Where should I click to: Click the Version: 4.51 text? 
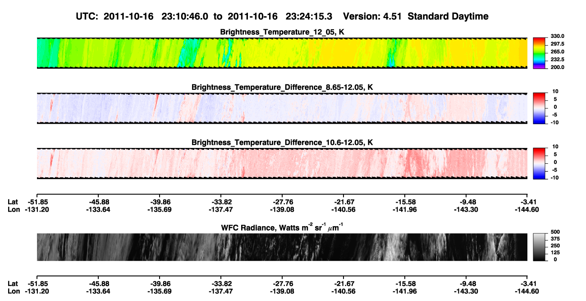pos(372,17)
